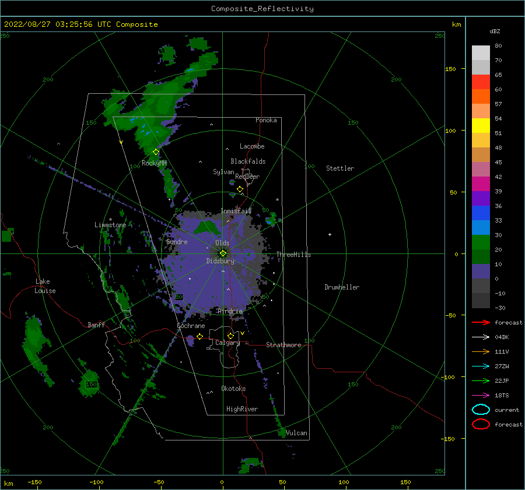Click the red forecast arrow legend icon
The height and width of the screenshot is (490, 525).
coord(481,322)
